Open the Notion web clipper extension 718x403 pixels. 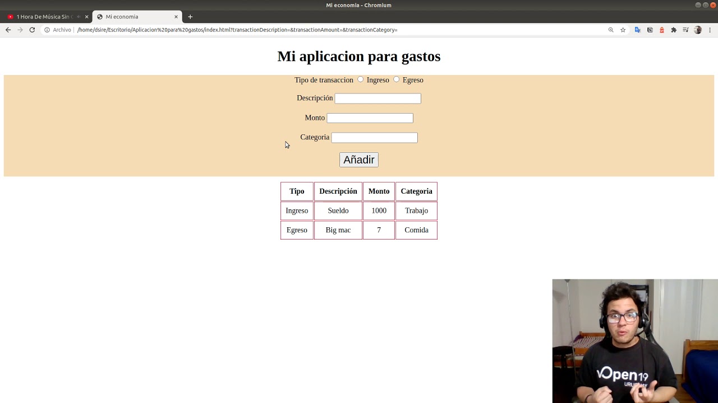pyautogui.click(x=650, y=30)
